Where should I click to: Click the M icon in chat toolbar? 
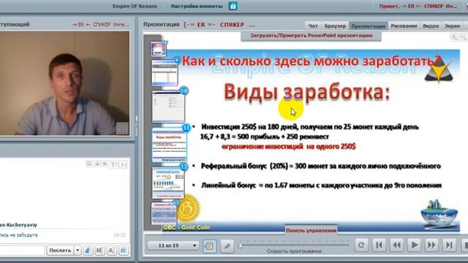point(99,250)
